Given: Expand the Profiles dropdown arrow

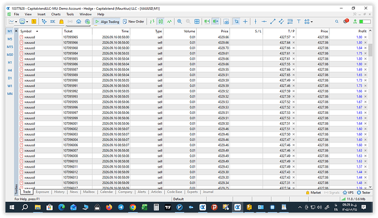Looking at the screenshot, I should pos(27,22).
